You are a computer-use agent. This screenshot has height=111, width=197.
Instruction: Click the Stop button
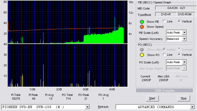[183, 99]
